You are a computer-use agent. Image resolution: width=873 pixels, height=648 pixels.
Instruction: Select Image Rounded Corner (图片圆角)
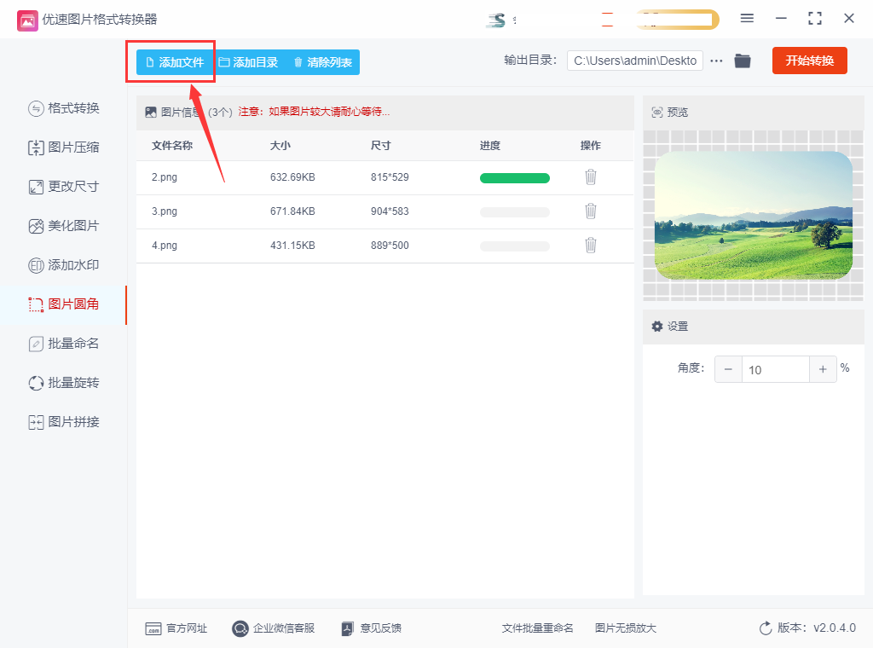click(63, 304)
